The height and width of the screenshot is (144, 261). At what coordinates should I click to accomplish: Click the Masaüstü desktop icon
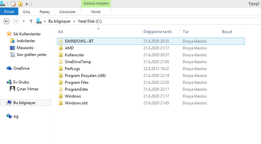(x=12, y=48)
